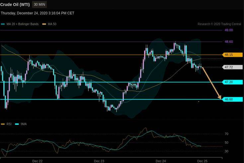Select the 49.00 resistance level label
The height and width of the screenshot is (163, 244).
tap(229, 30)
